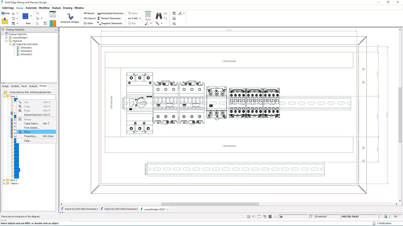Open the Drawing menu
The image size is (403, 226).
[x=68, y=8]
